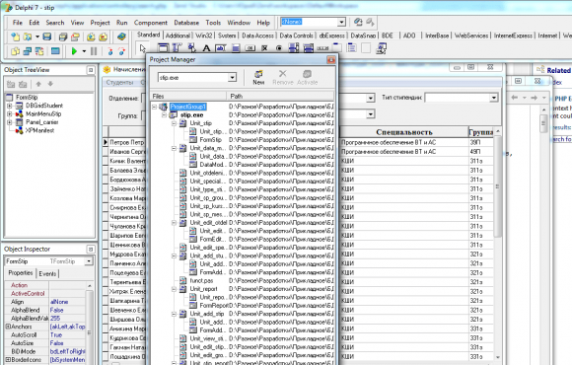Switch to the Data Access palette tab
This screenshot has width=572, height=365.
pos(257,36)
